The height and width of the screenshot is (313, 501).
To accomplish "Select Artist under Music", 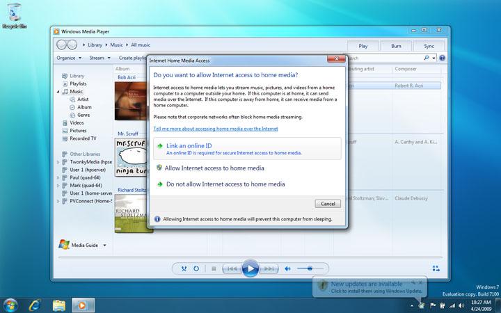I will click(82, 99).
